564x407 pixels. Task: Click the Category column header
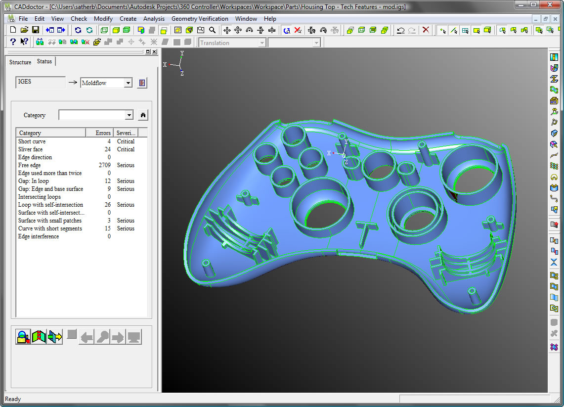coord(49,133)
